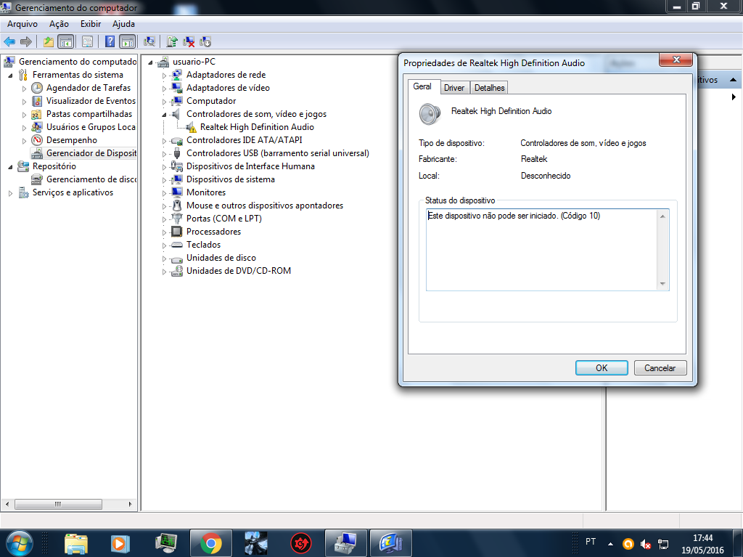Open the Properties toolbar icon
This screenshot has width=743, height=557.
[x=87, y=41]
